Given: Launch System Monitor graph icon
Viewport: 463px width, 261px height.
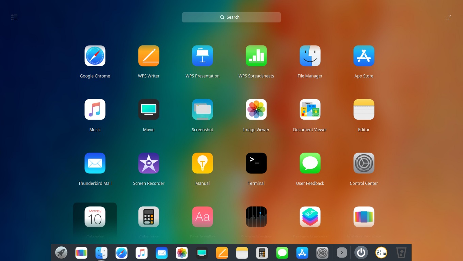Looking at the screenshot, I should tap(256, 217).
